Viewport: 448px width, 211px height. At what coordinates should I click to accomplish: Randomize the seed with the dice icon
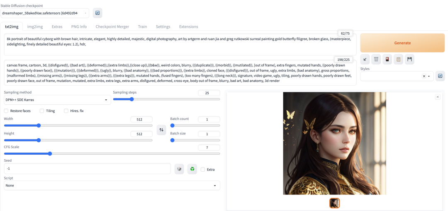tap(179, 169)
